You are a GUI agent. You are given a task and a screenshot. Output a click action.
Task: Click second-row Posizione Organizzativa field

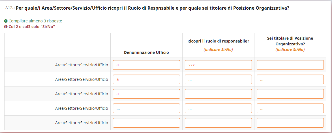[x=290, y=79]
